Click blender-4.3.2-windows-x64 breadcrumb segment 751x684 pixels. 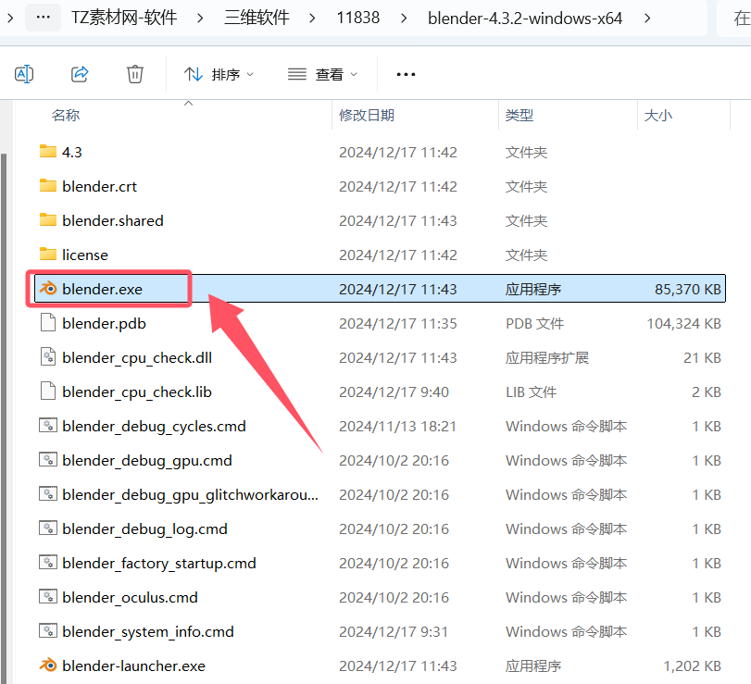tap(525, 19)
